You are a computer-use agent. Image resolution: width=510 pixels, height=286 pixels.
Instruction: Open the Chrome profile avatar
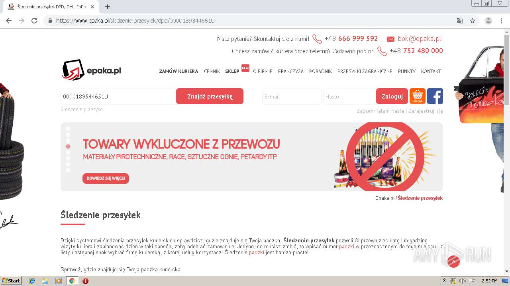[x=488, y=21]
